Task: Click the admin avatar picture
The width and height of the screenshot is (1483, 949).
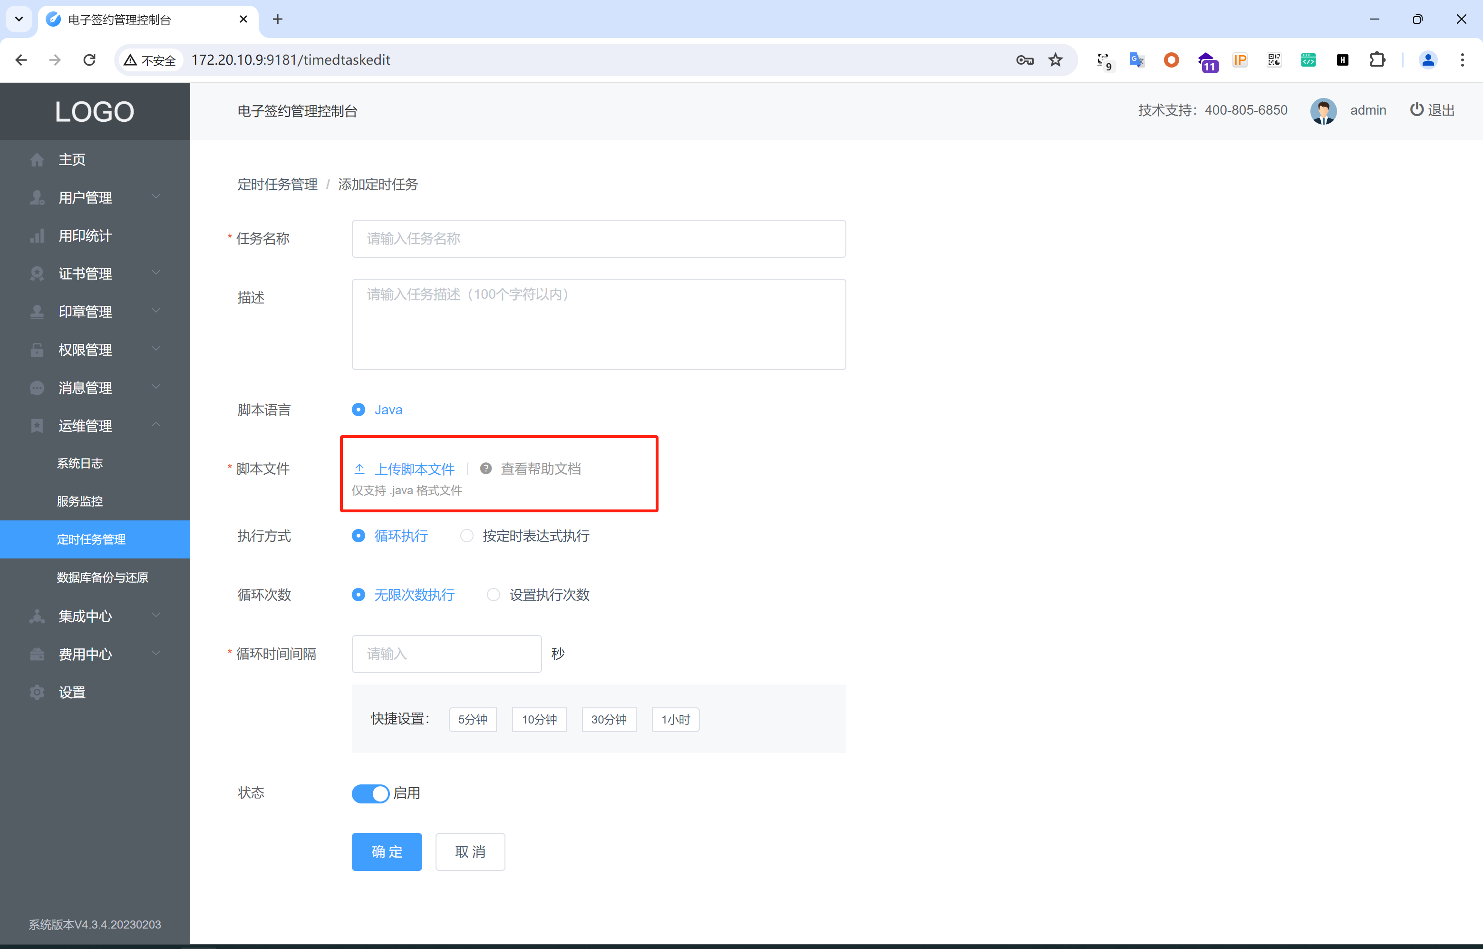Action: click(1323, 110)
